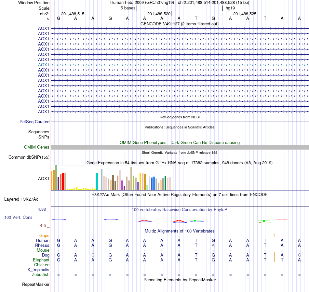309x292 pixels.
Task: Click the 100 Vert. Cons label
Action: [18, 217]
